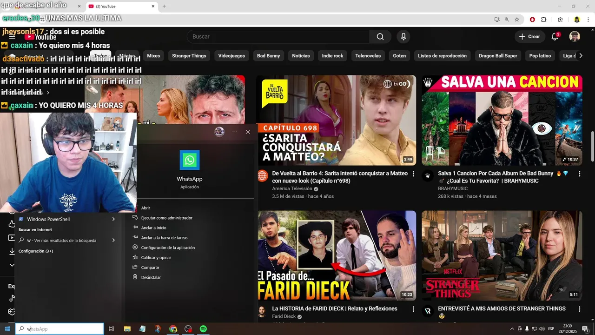This screenshot has height=335, width=595.
Task: Activate voice search microphone on YouTube
Action: point(403,37)
